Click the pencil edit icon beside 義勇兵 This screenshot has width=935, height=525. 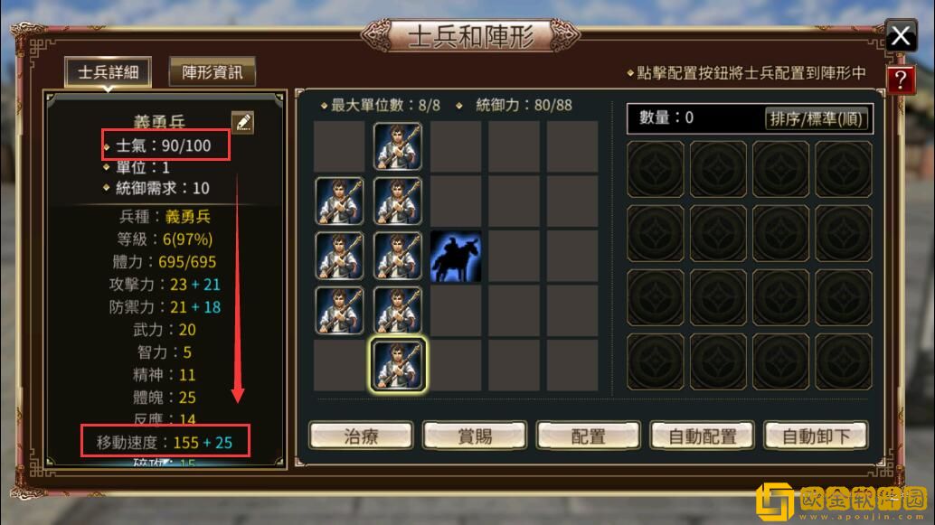click(242, 122)
